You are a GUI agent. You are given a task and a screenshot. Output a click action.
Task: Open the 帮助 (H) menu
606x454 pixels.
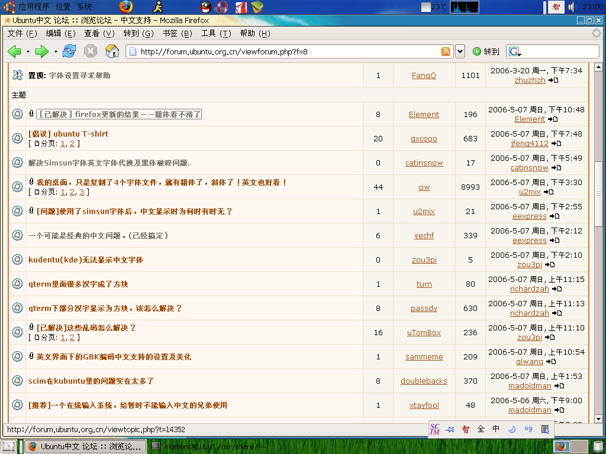255,34
